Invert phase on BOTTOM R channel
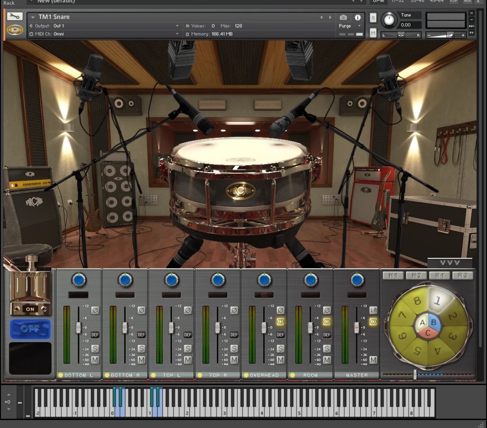The width and height of the screenshot is (487, 428). (x=141, y=310)
